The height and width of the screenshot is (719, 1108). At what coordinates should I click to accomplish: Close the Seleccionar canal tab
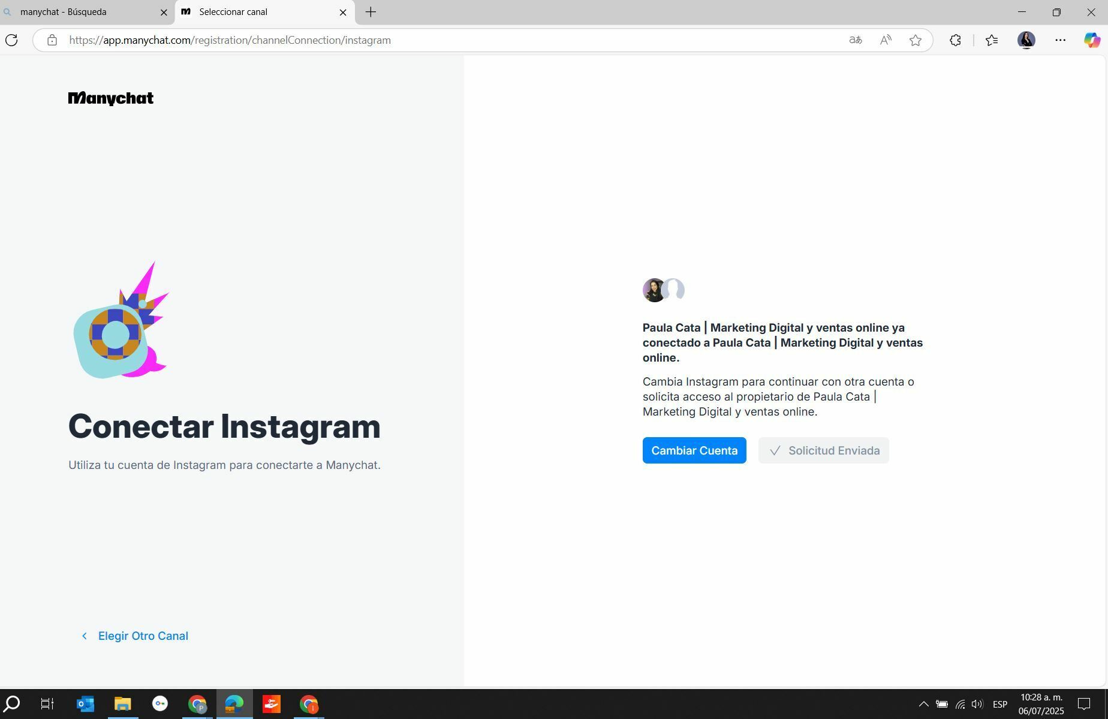coord(343,12)
